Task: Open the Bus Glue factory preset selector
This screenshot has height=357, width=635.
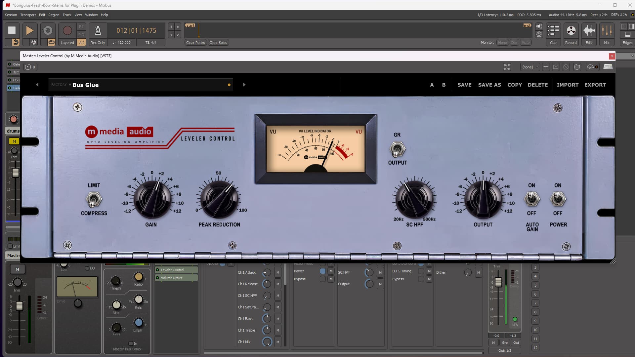Action: 141,85
